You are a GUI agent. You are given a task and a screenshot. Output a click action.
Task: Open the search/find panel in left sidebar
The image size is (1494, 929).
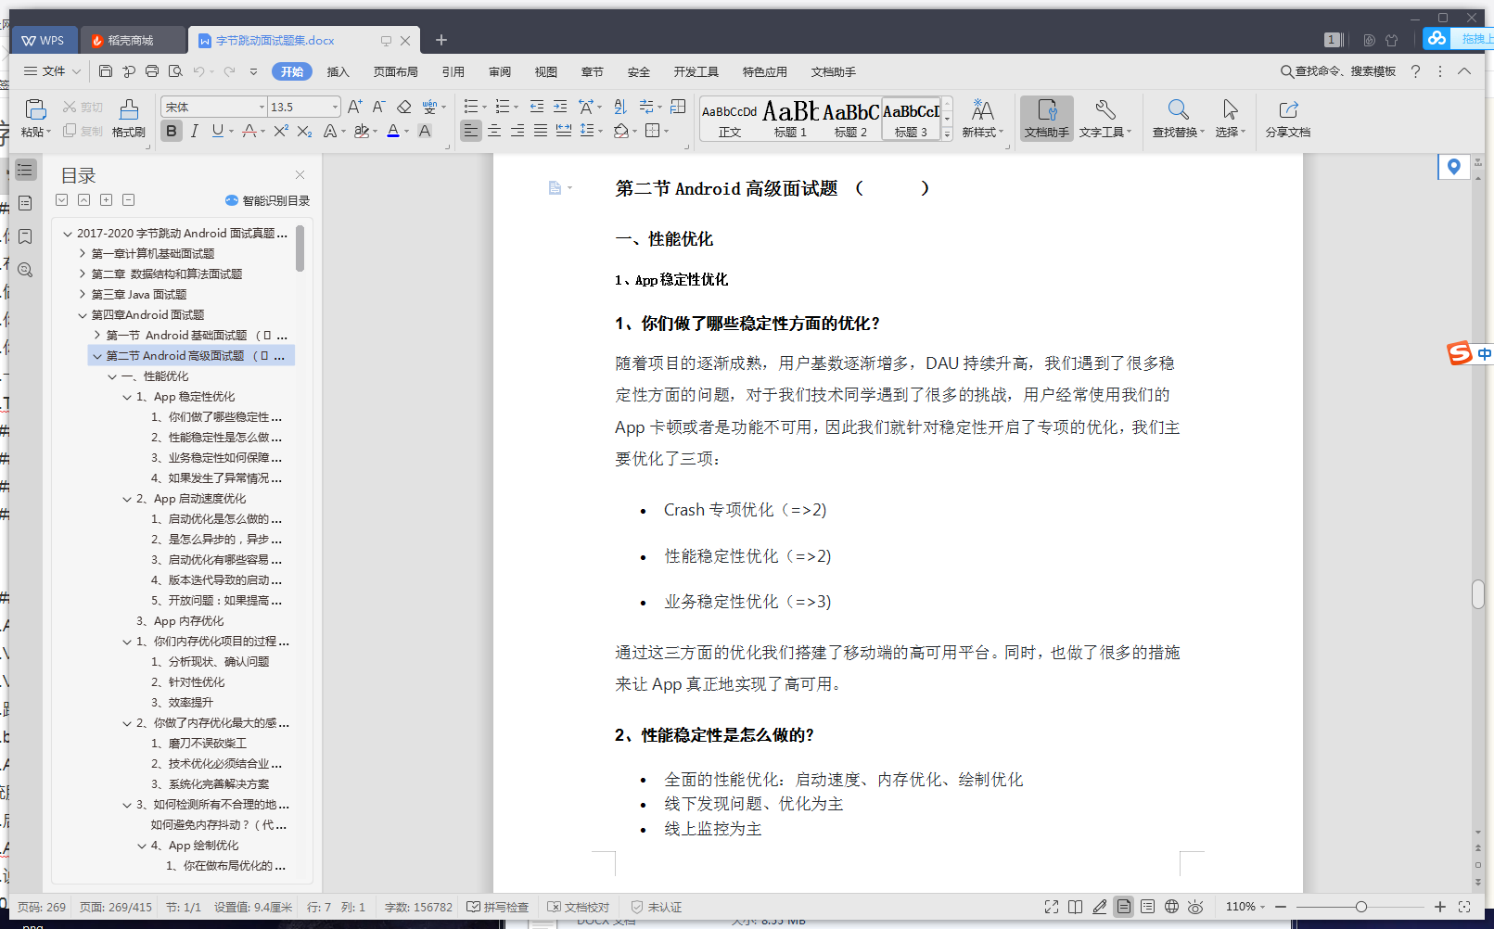[25, 270]
